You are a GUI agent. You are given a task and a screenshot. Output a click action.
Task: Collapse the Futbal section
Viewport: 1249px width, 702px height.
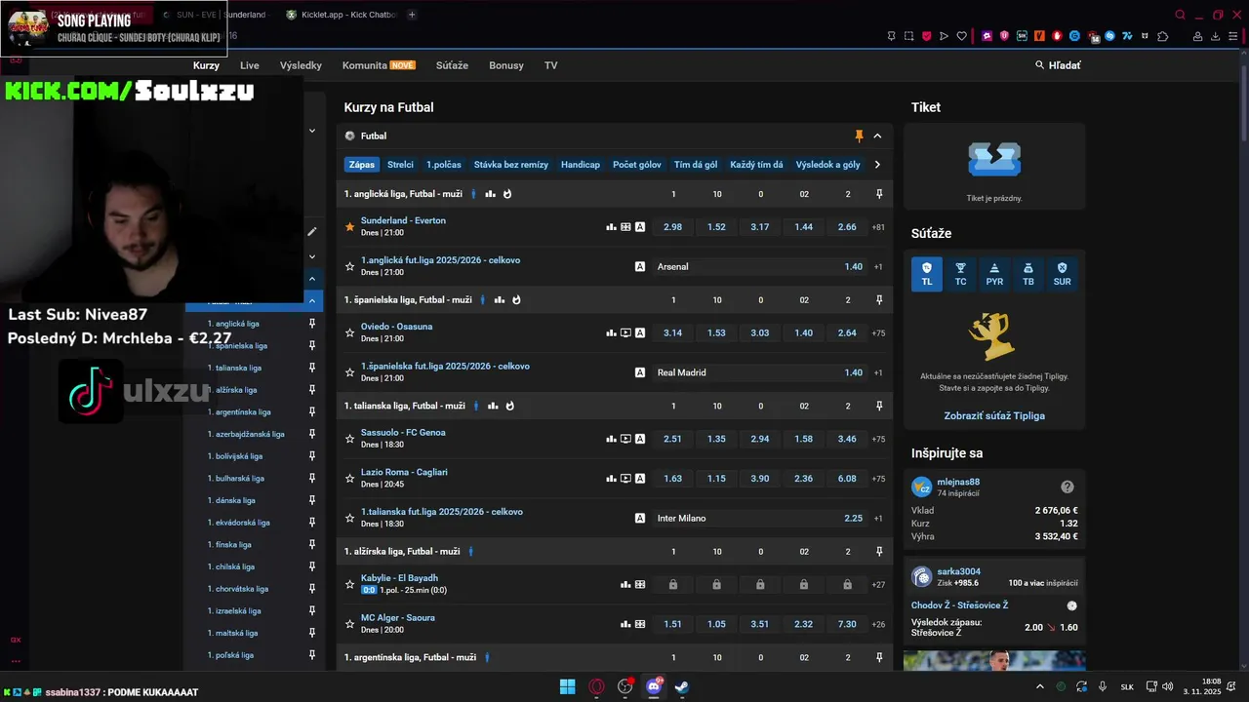(877, 136)
